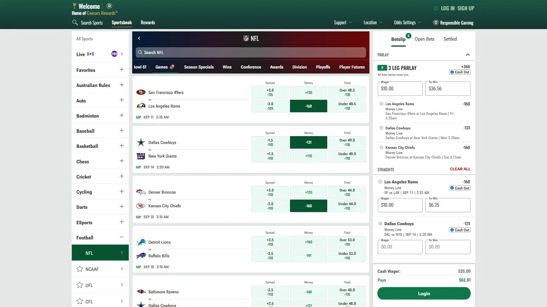
Task: Click the SIGN UP link
Action: 466,8
